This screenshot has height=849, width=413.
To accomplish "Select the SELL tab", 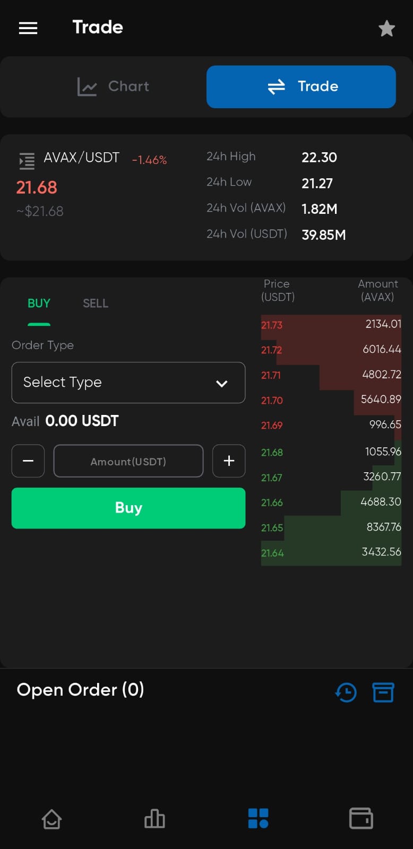I will coord(96,304).
